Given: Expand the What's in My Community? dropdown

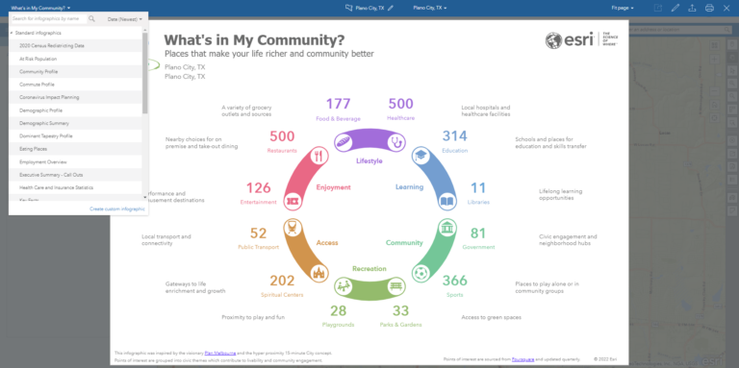Looking at the screenshot, I should coord(41,8).
